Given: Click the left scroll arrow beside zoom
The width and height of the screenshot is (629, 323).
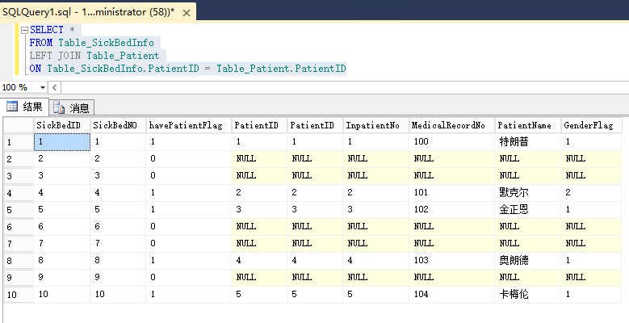Looking at the screenshot, I should 54,87.
